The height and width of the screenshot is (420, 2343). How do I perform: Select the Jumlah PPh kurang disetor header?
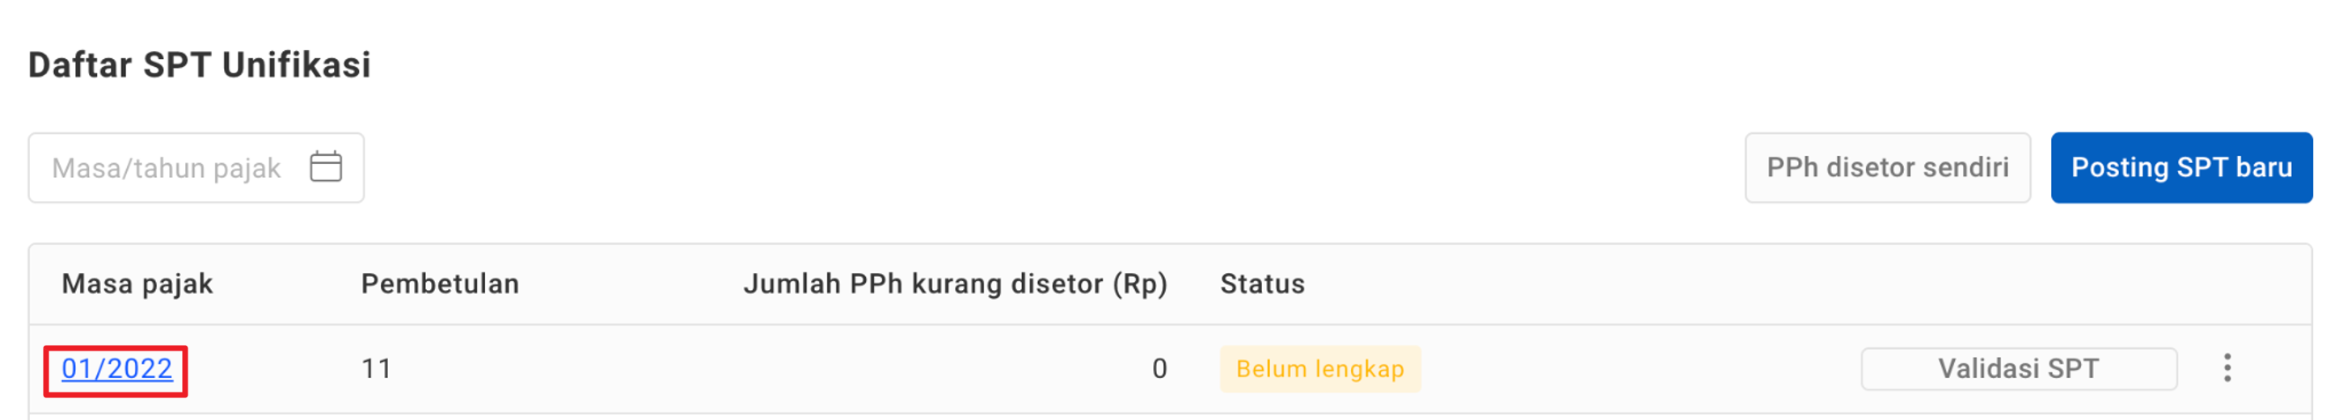[955, 284]
